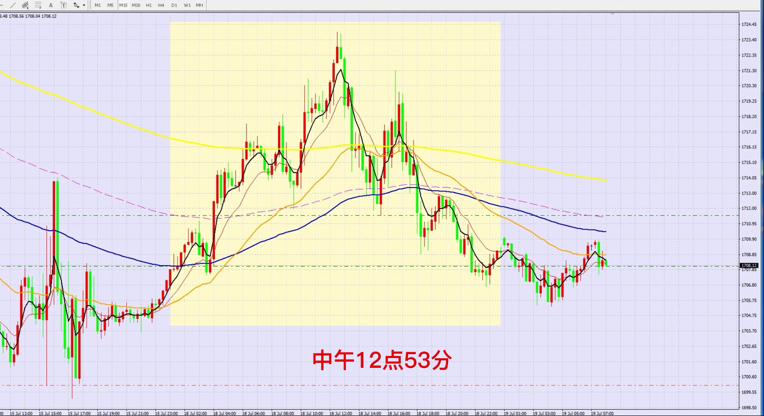The image size is (764, 416).
Task: Toggle the M15 timeframe button
Action: pyautogui.click(x=123, y=5)
